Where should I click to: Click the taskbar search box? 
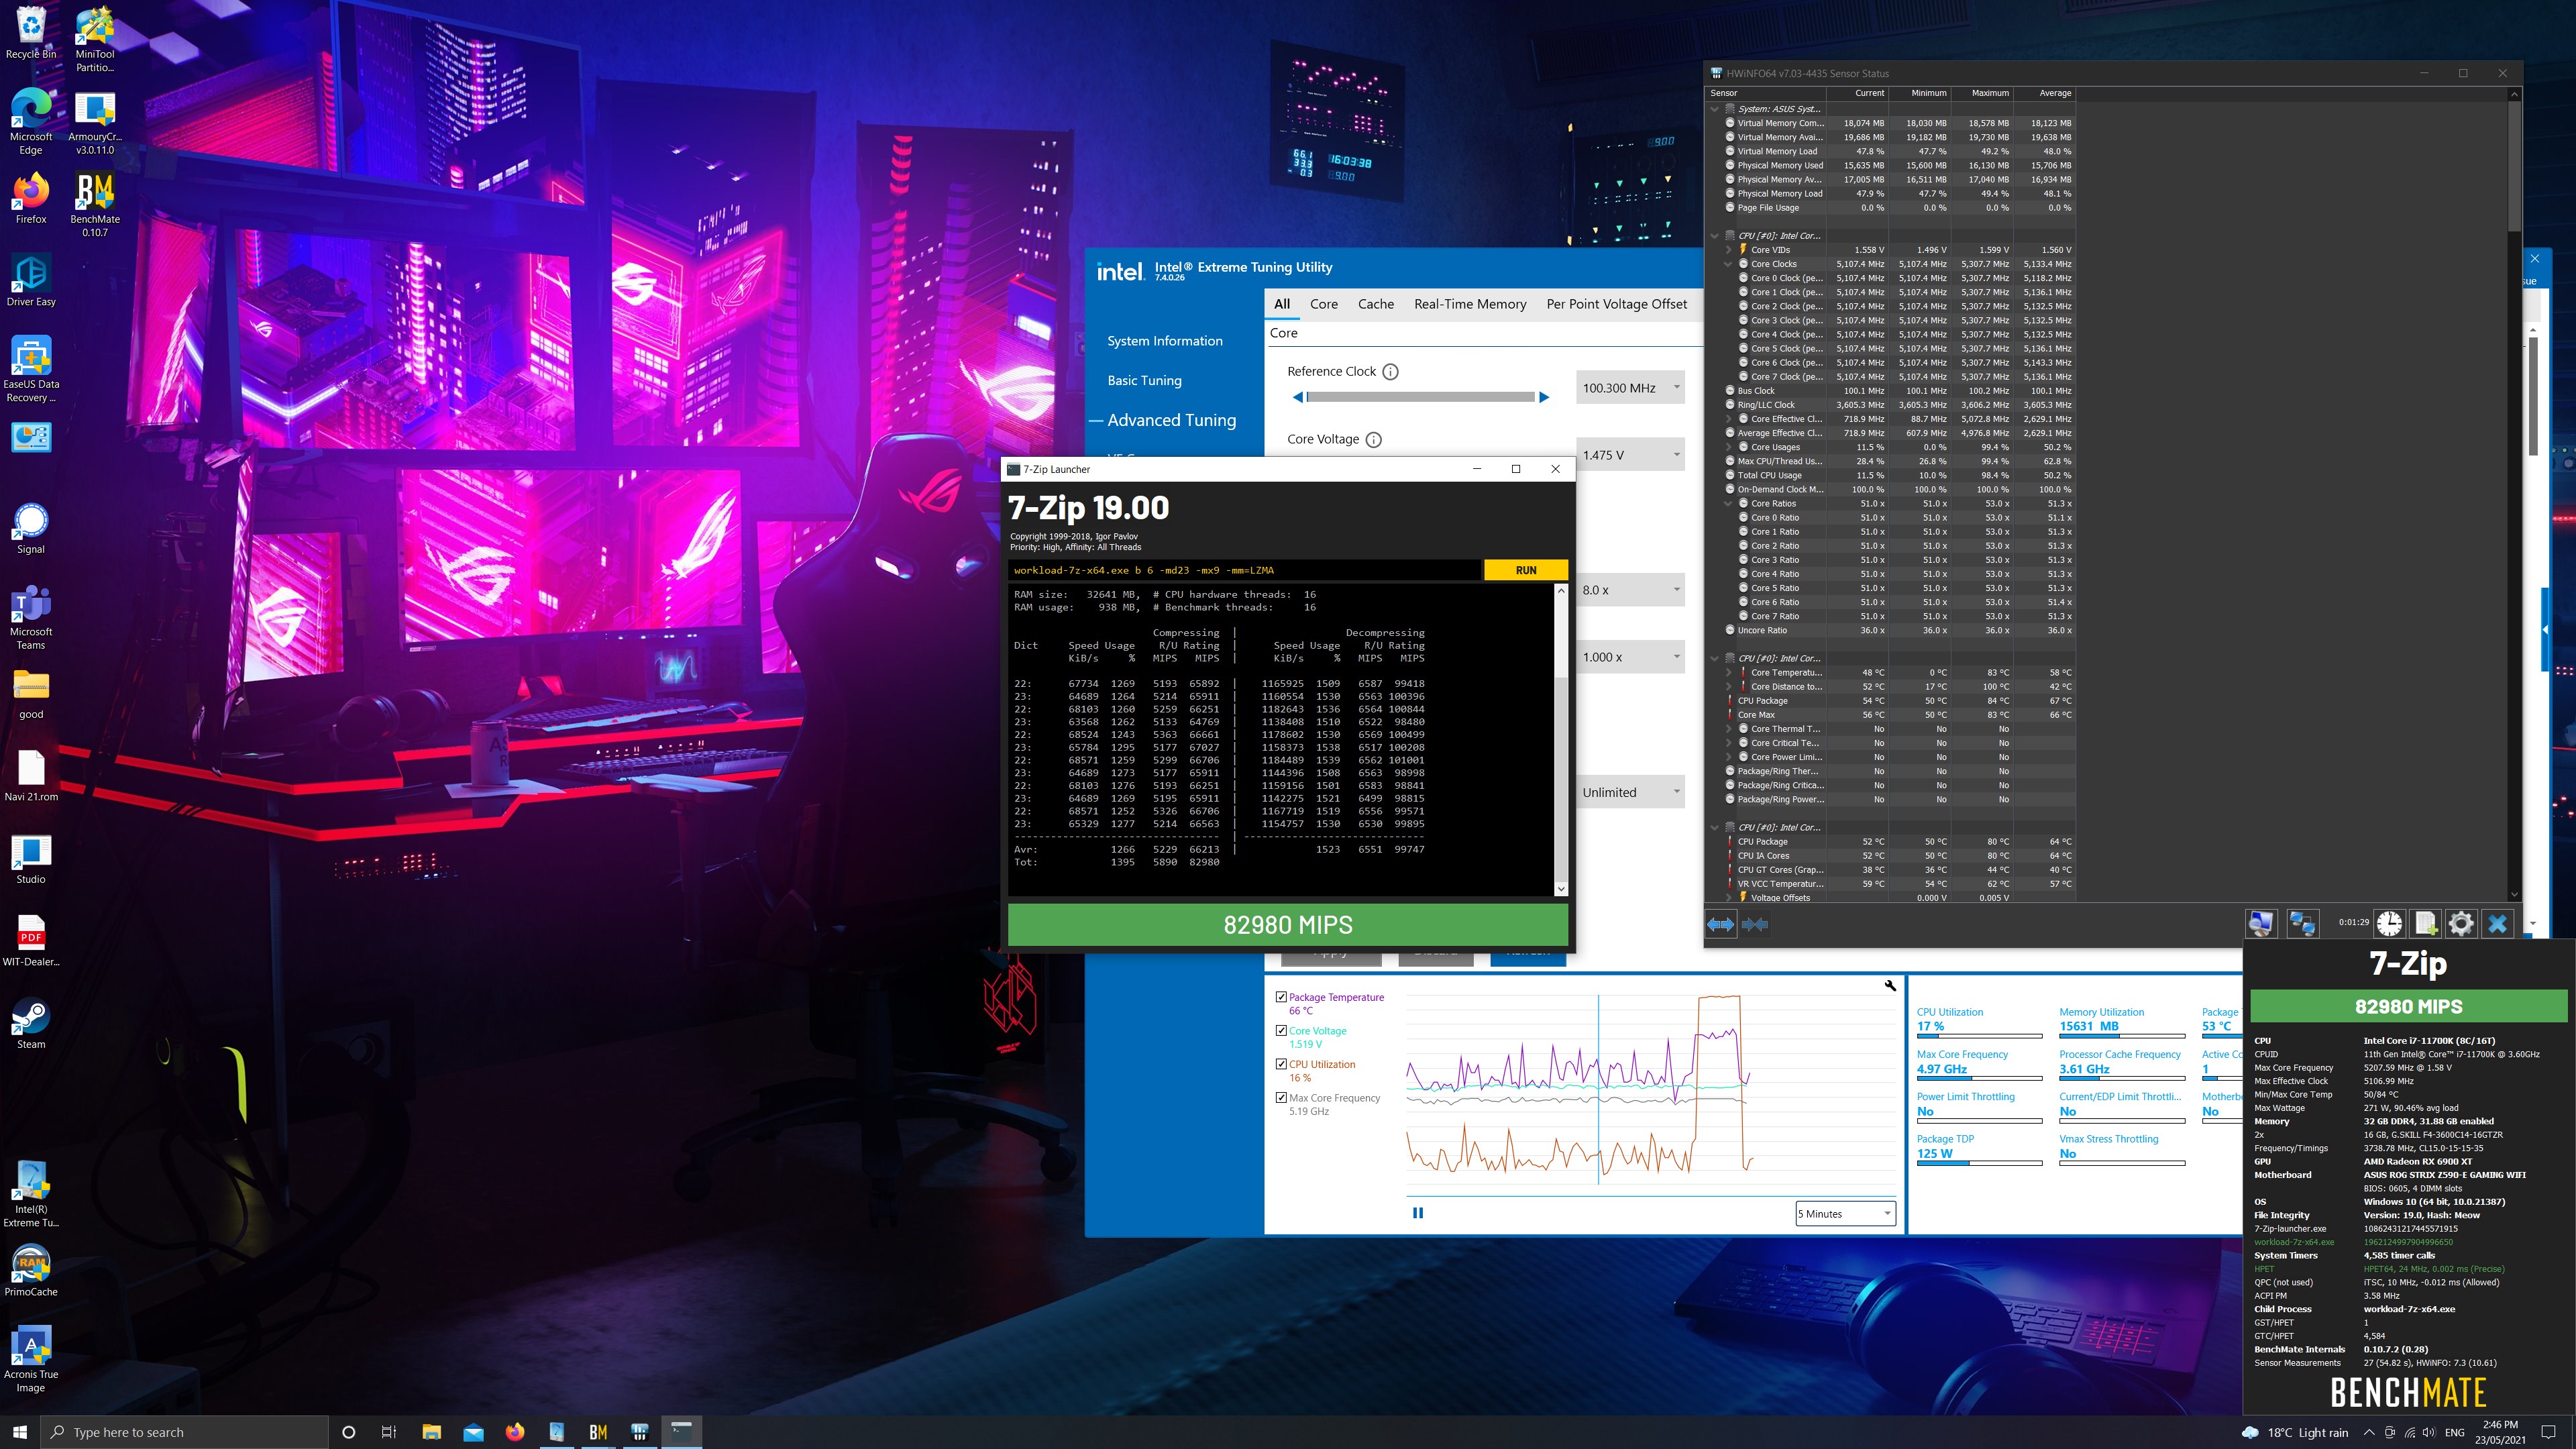pos(185,1432)
